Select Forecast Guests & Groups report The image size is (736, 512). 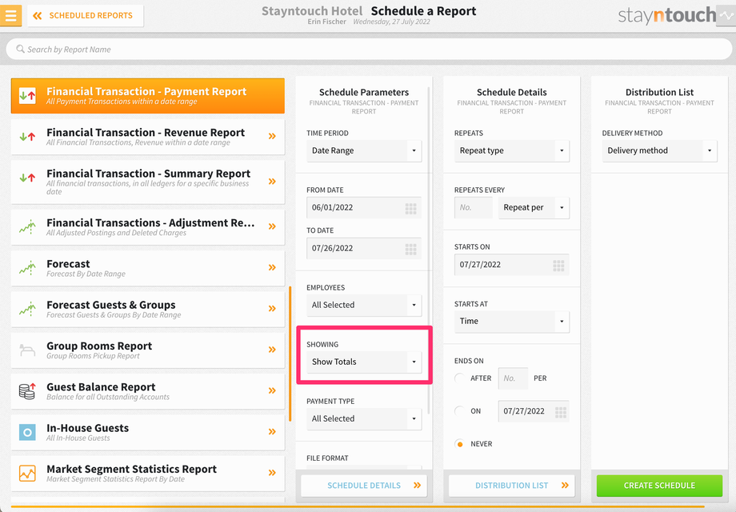pyautogui.click(x=147, y=309)
